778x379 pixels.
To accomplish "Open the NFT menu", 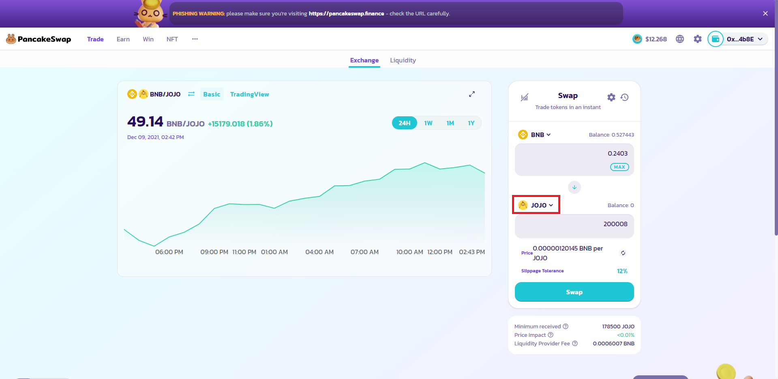I will click(172, 39).
